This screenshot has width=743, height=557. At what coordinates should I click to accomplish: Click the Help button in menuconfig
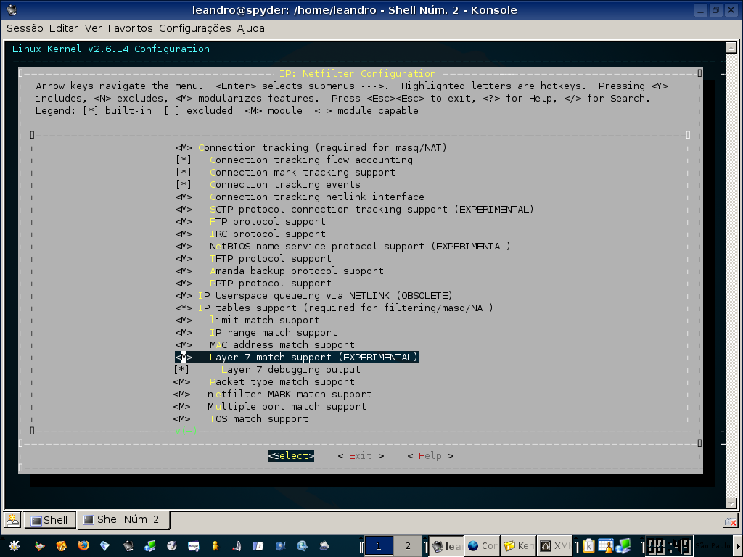point(430,455)
